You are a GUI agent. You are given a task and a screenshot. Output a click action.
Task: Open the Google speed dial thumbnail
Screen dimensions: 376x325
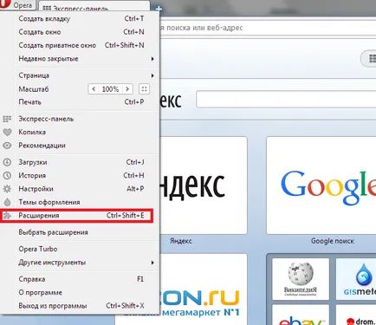pos(321,185)
